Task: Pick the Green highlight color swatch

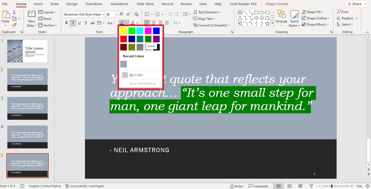Action: (148, 39)
